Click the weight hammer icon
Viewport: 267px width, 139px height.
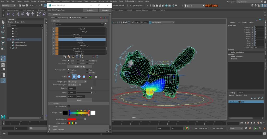[73, 56]
